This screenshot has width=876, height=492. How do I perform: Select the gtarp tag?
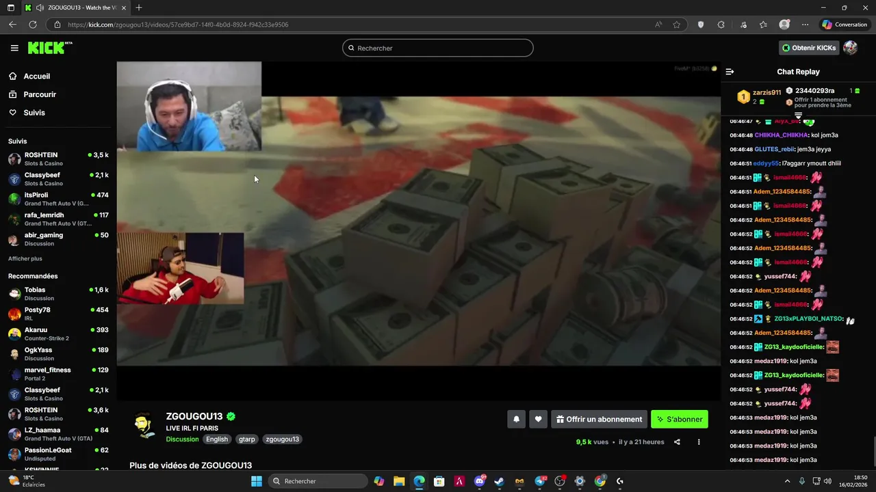(247, 439)
